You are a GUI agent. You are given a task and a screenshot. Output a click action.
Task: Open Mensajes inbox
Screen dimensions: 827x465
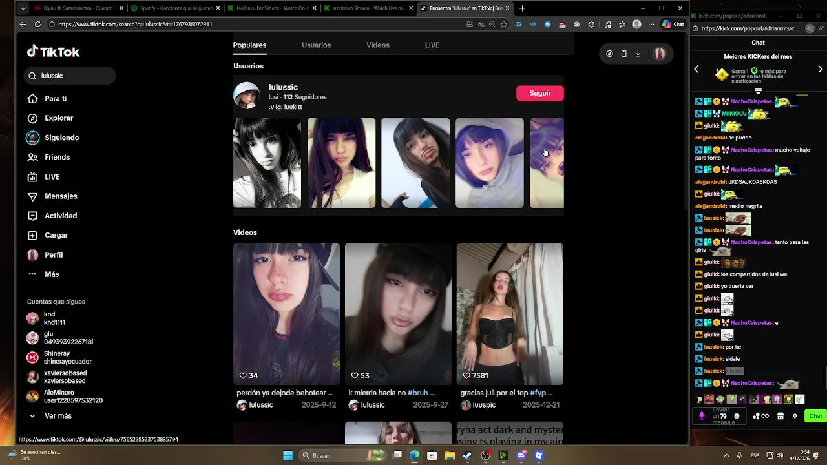(52, 196)
